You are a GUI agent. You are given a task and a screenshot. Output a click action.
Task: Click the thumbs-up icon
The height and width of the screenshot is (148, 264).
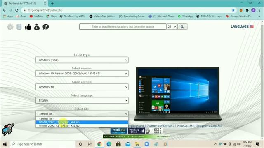pyautogui.click(x=28, y=27)
